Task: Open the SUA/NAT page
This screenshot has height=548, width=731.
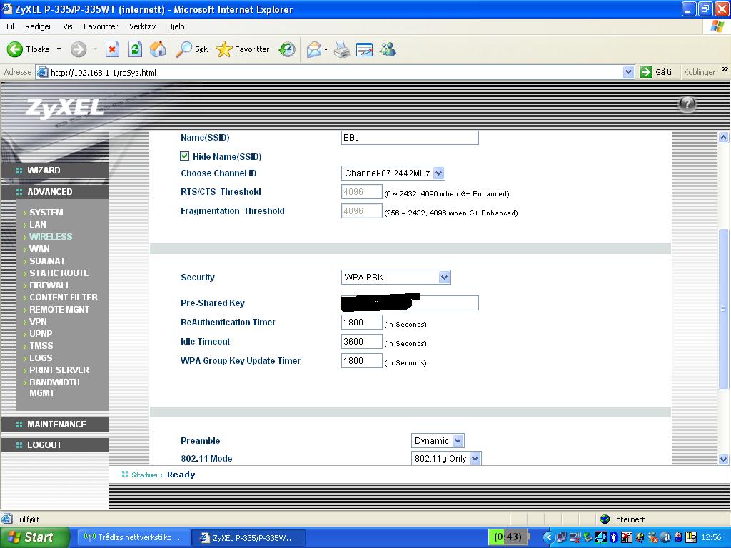Action: coord(47,261)
